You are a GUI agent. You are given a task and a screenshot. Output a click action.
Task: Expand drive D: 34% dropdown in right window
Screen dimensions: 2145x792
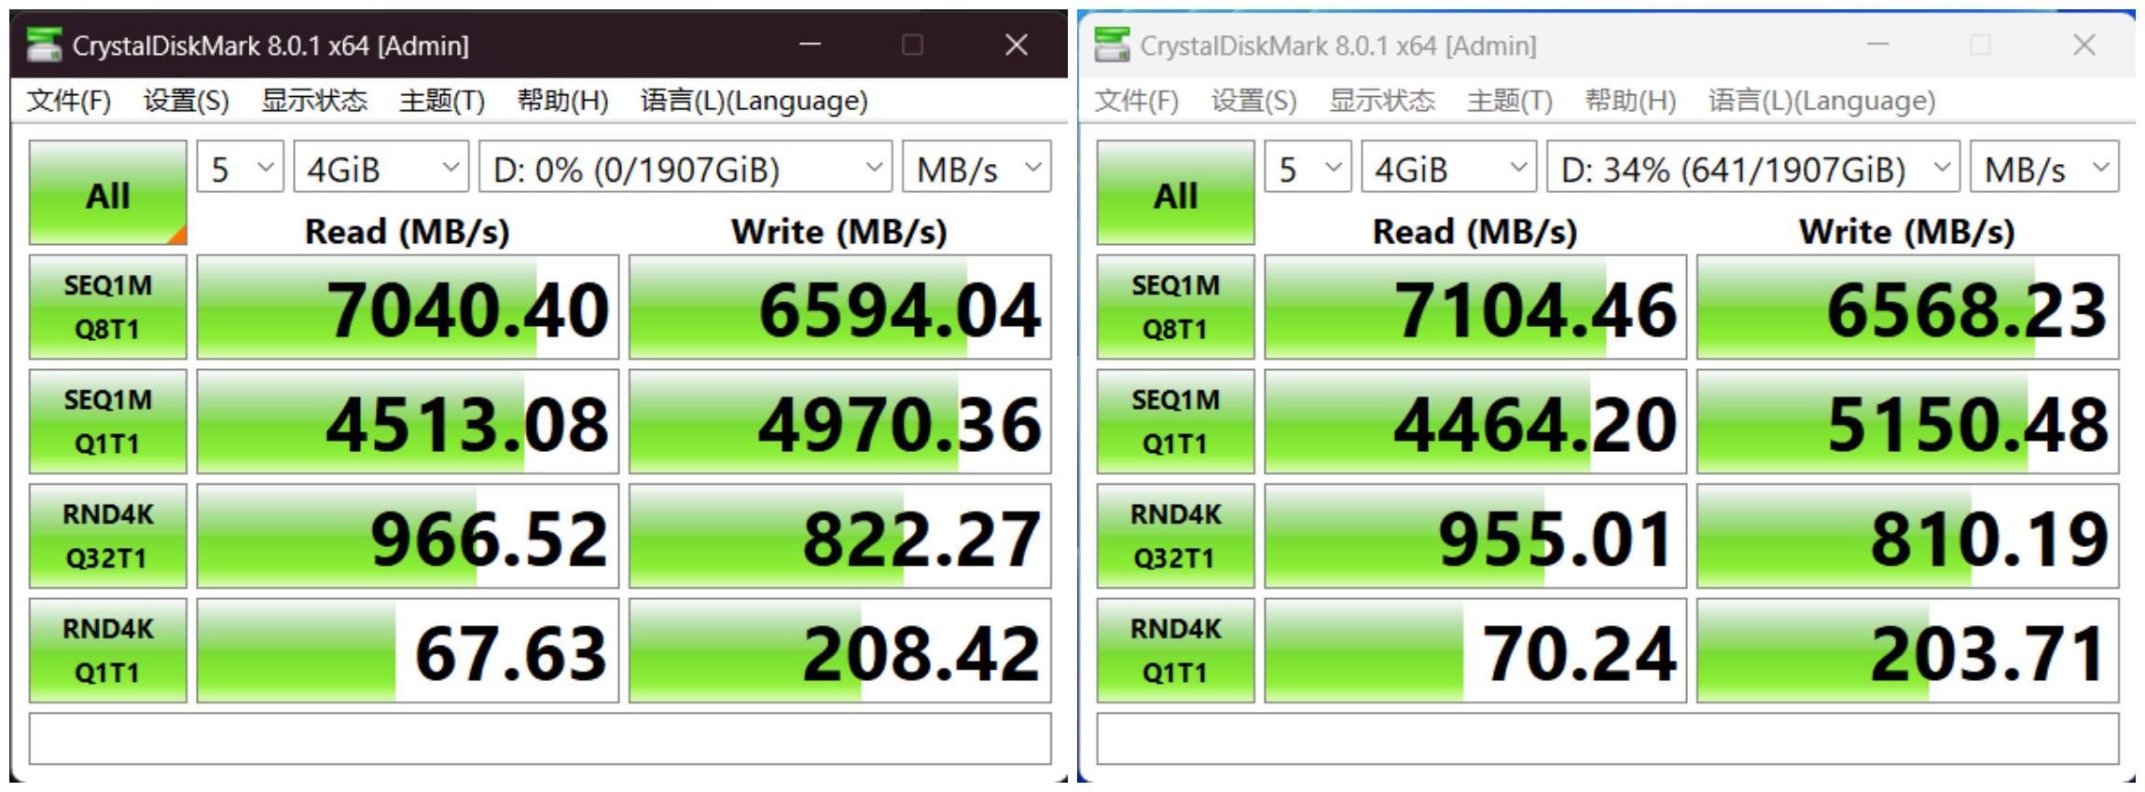click(1753, 168)
